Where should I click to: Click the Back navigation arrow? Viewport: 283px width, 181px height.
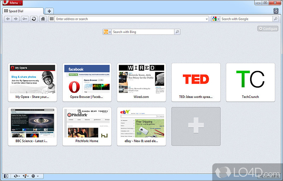point(8,19)
